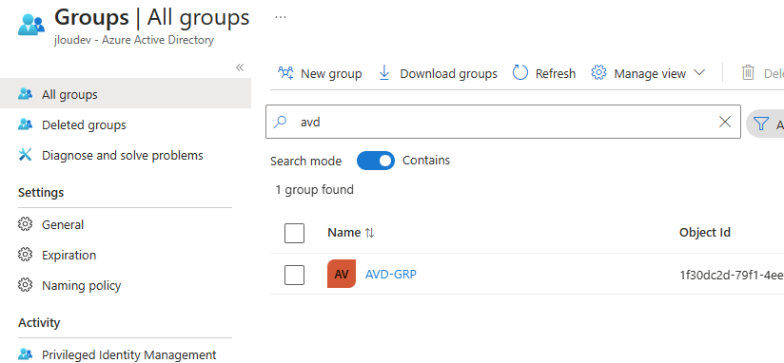The image size is (784, 363).
Task: Click the Expiration gear icon
Action: click(25, 255)
